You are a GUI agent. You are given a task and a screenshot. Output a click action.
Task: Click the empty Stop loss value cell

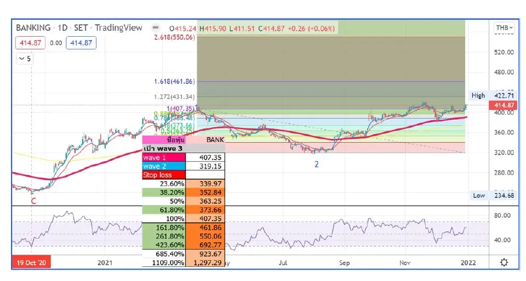tap(205, 175)
